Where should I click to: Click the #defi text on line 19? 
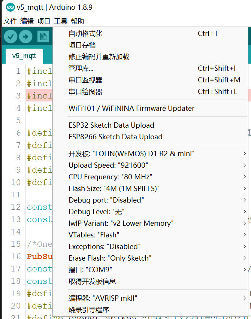point(39,294)
